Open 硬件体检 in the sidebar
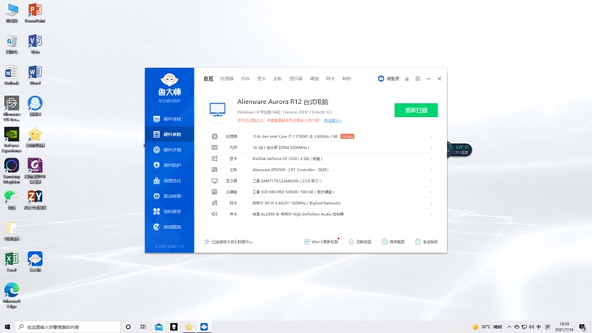 [168, 119]
